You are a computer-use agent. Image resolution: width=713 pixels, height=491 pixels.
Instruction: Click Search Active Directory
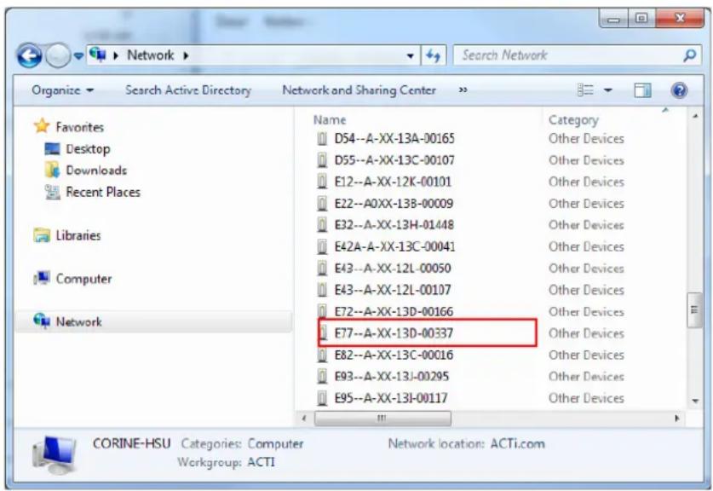(x=187, y=90)
